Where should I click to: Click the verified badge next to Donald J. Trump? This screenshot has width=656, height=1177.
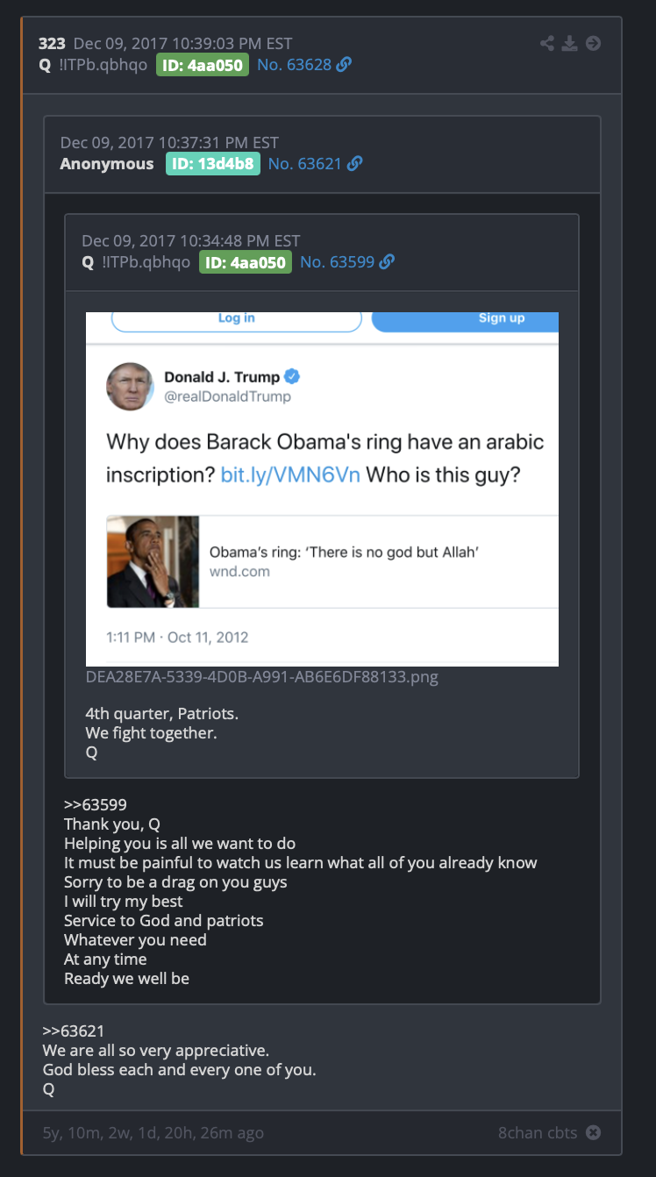(x=293, y=377)
